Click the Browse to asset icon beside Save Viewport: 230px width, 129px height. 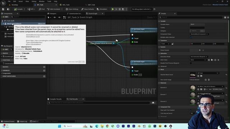click(8, 9)
